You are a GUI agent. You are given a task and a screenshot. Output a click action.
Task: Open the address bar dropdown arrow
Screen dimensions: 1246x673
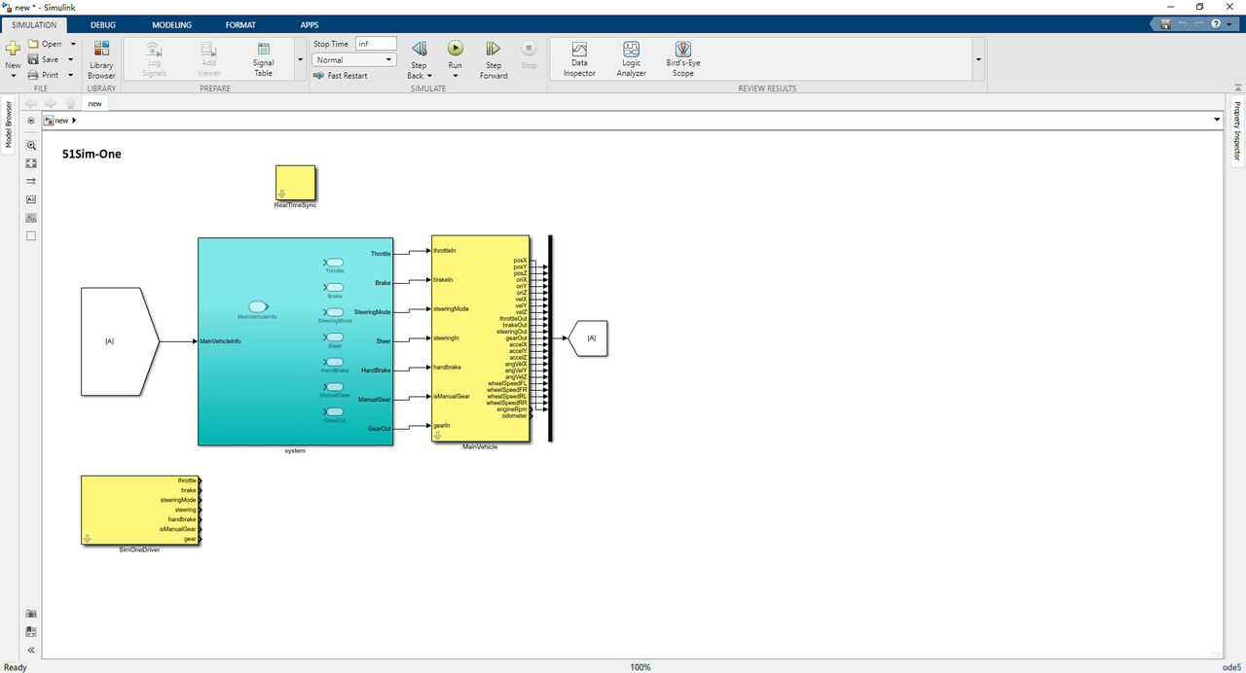click(x=1217, y=120)
